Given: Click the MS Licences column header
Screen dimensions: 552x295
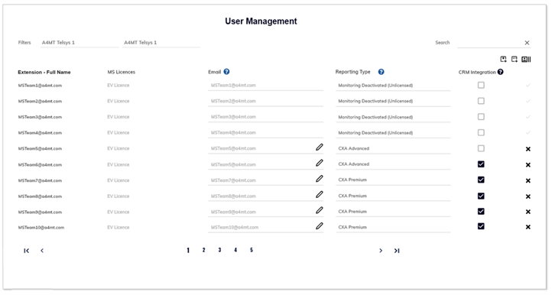Looking at the screenshot, I should (121, 72).
